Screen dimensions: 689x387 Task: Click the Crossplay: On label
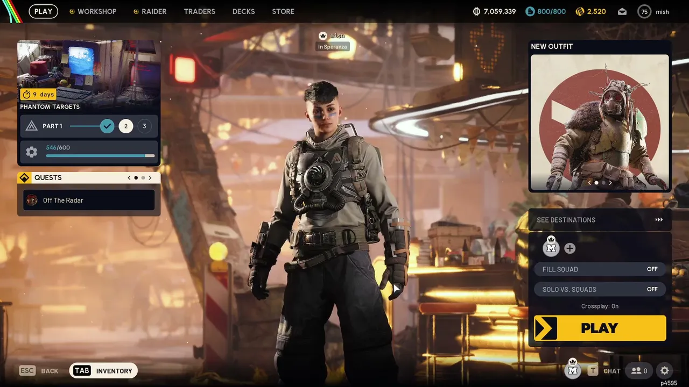click(x=600, y=306)
